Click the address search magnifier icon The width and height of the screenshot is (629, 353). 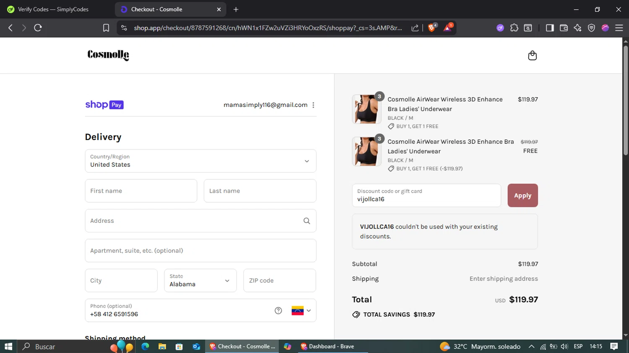(307, 221)
